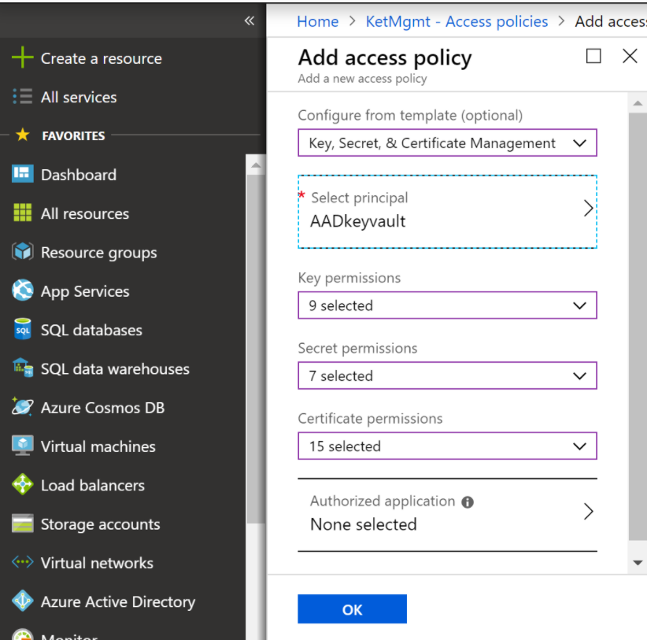Click the OK button
647x640 pixels.
click(x=352, y=609)
